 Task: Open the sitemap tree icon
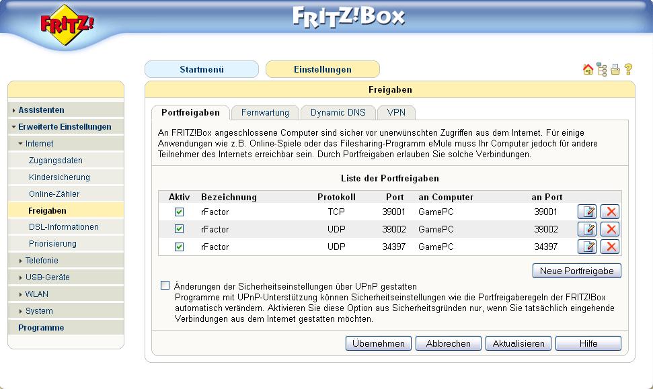click(602, 69)
